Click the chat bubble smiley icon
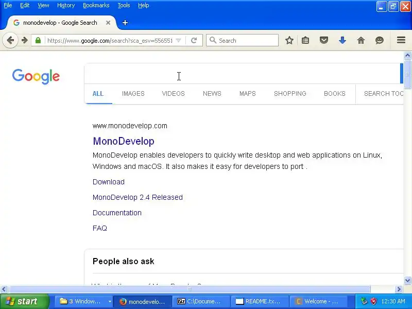 point(380,41)
